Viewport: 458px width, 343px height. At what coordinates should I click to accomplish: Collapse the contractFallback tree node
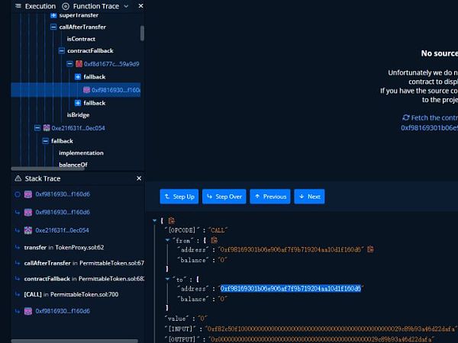[62, 51]
